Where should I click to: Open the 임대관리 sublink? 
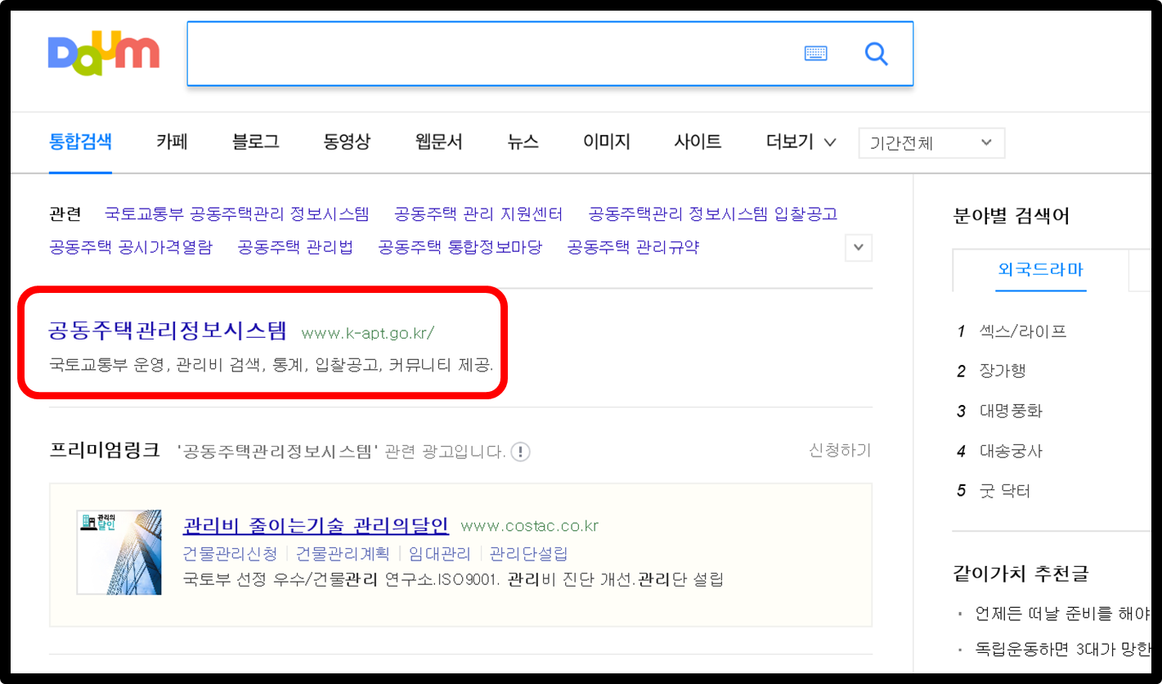point(440,554)
